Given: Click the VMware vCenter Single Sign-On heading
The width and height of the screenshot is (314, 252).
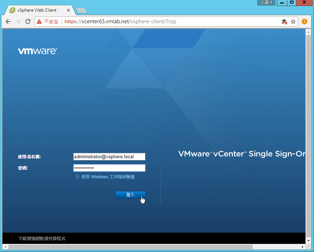Looking at the screenshot, I should [242, 154].
